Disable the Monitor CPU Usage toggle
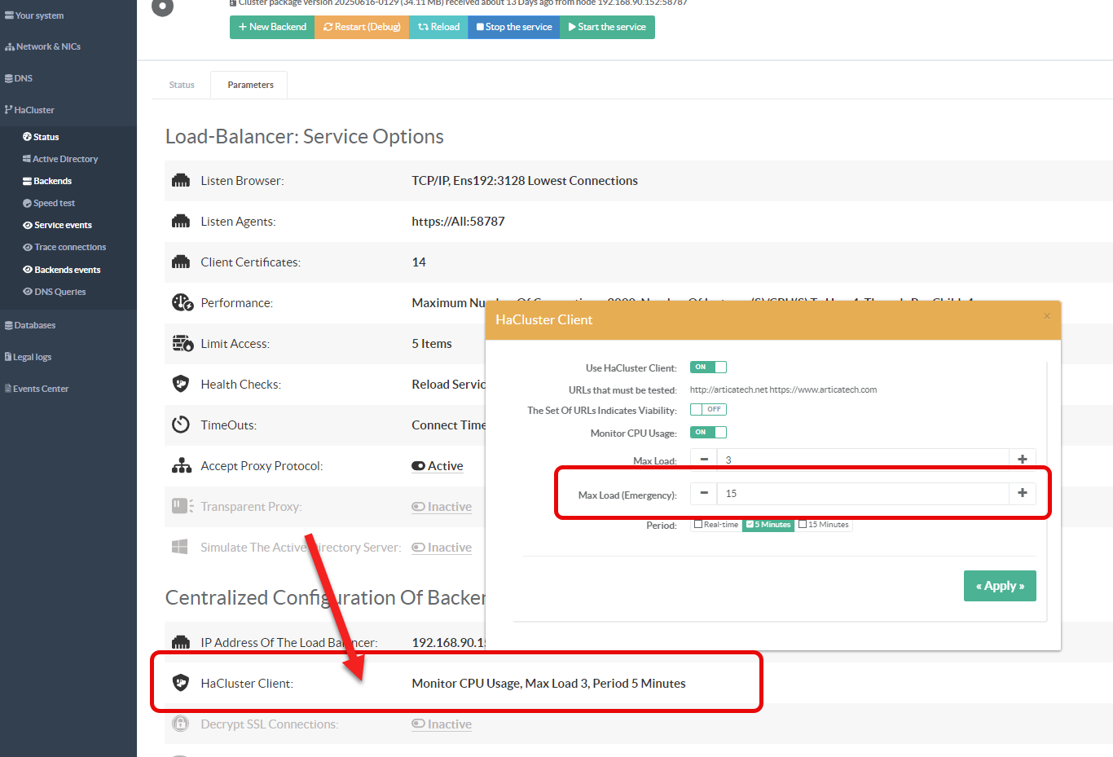The image size is (1113, 757). pos(707,433)
